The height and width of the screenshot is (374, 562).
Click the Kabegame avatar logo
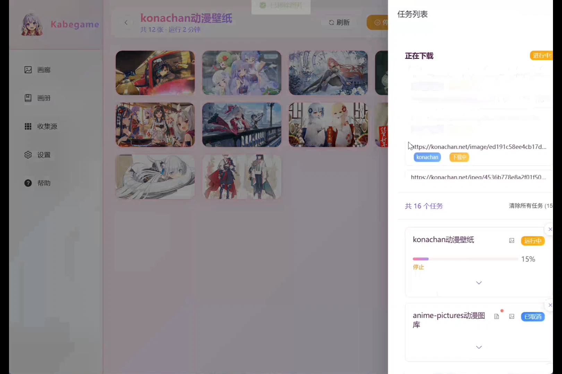pos(32,24)
